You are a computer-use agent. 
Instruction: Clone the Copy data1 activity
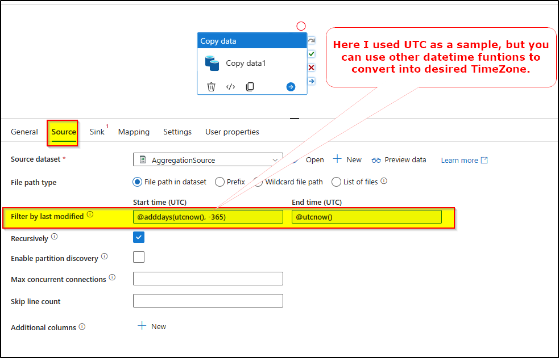250,86
